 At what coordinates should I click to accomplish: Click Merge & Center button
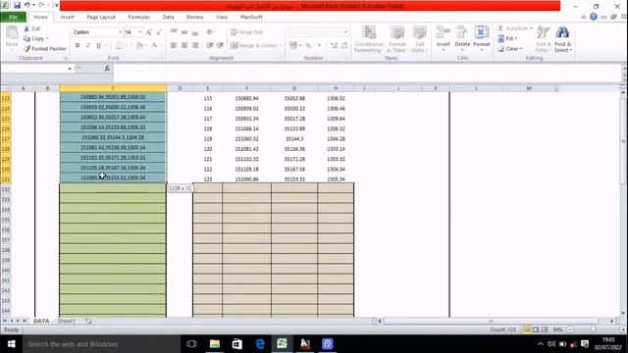pos(255,45)
